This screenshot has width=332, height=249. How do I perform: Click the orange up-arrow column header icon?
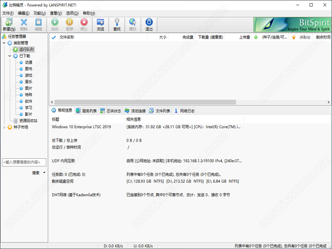(x=294, y=37)
